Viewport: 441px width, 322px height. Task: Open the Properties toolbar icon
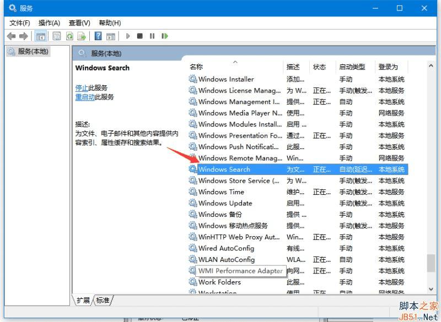click(x=57, y=36)
